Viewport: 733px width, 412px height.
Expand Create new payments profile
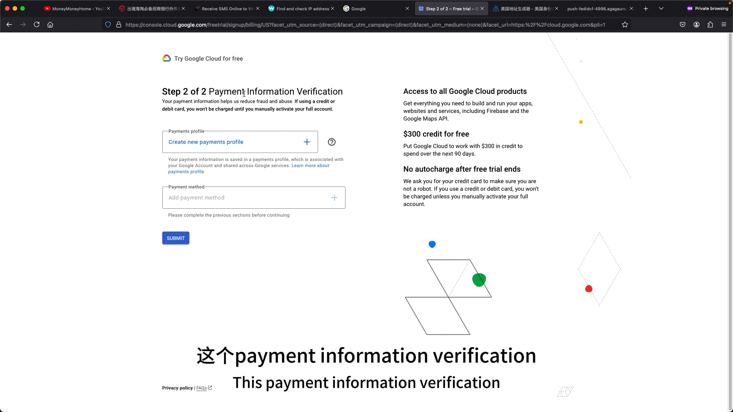click(x=240, y=142)
